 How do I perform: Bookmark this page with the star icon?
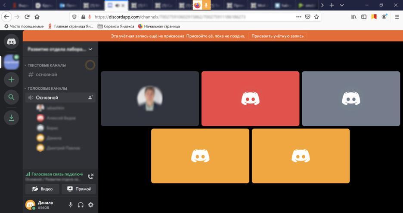[316, 17]
